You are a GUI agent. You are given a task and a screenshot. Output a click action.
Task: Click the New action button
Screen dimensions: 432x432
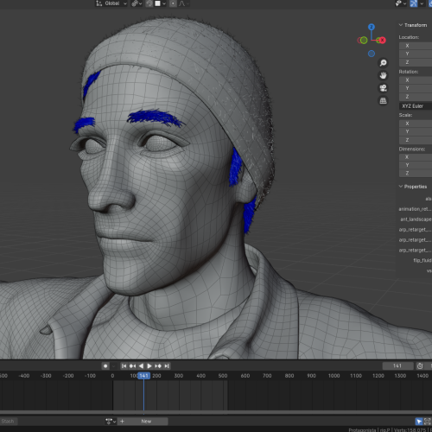click(146, 422)
